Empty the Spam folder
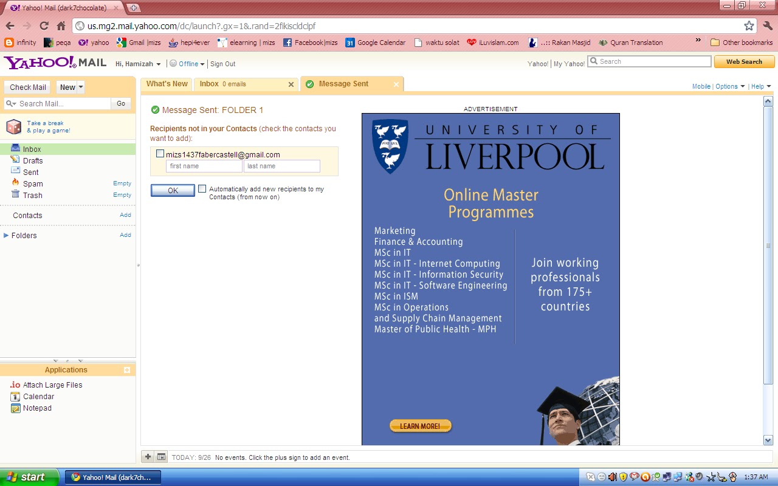This screenshot has height=486, width=778. coord(122,183)
